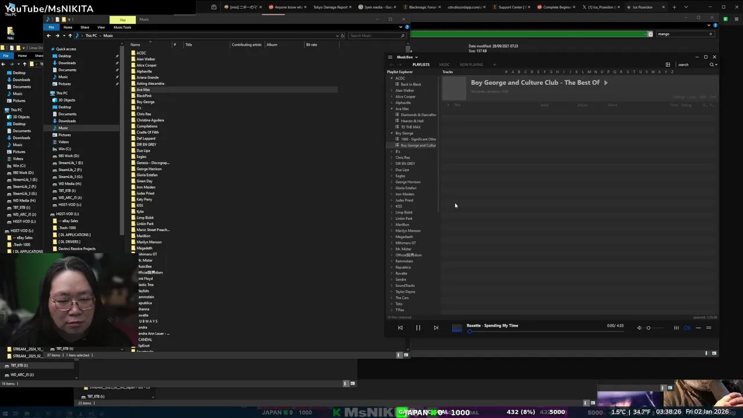Skip to next track in MusicBee
Viewport: 743px width, 418px height.
436,327
